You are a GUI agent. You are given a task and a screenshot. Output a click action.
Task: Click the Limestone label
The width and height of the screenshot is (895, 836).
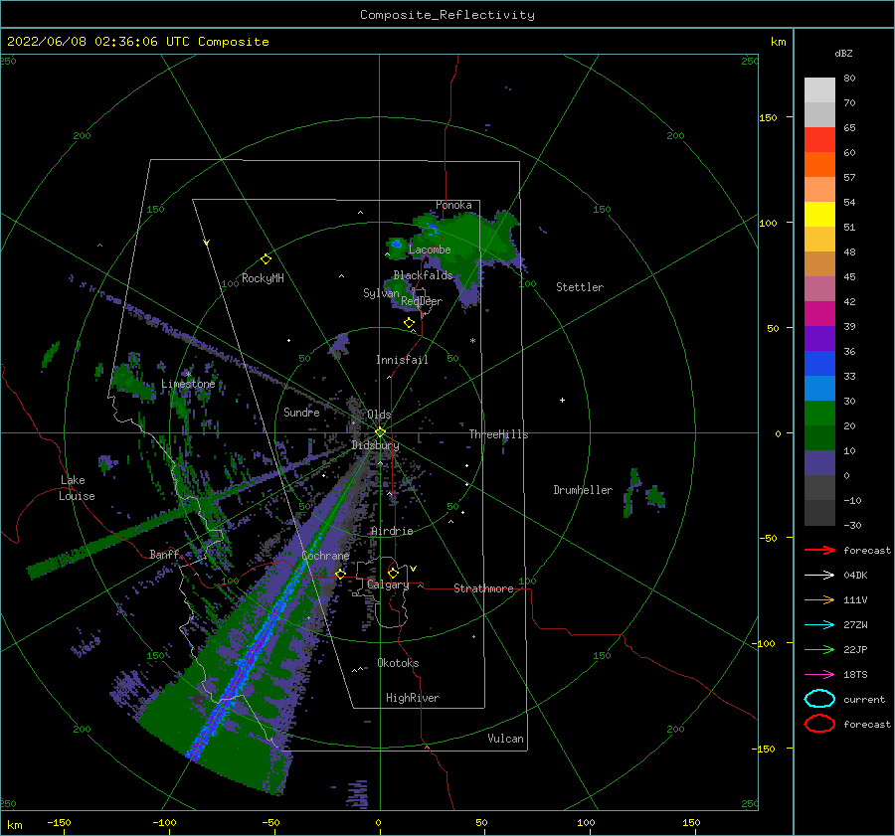coord(188,384)
